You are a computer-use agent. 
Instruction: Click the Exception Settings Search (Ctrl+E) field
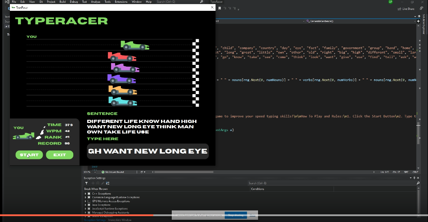tap(334, 183)
